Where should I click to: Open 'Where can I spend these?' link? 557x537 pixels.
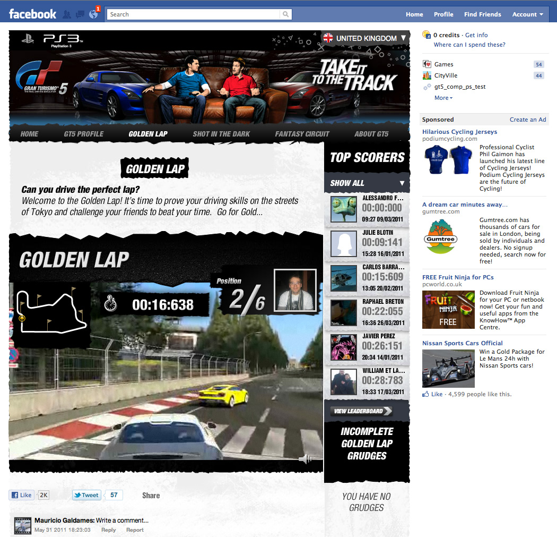(469, 45)
